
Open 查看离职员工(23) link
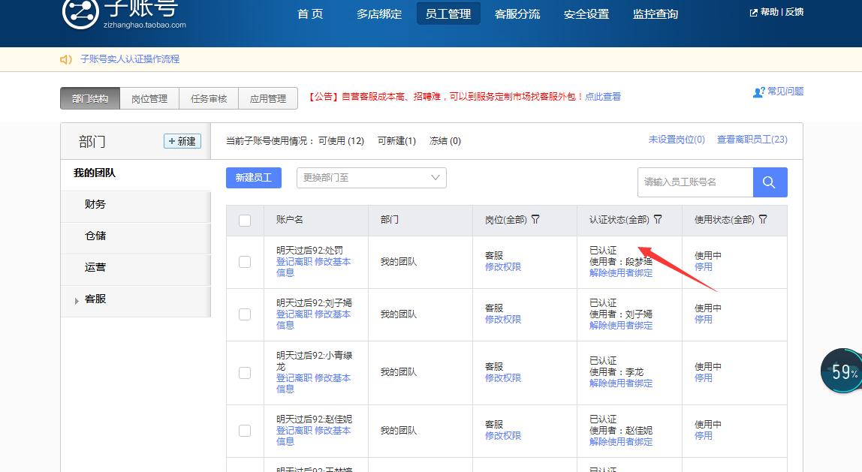pos(753,140)
